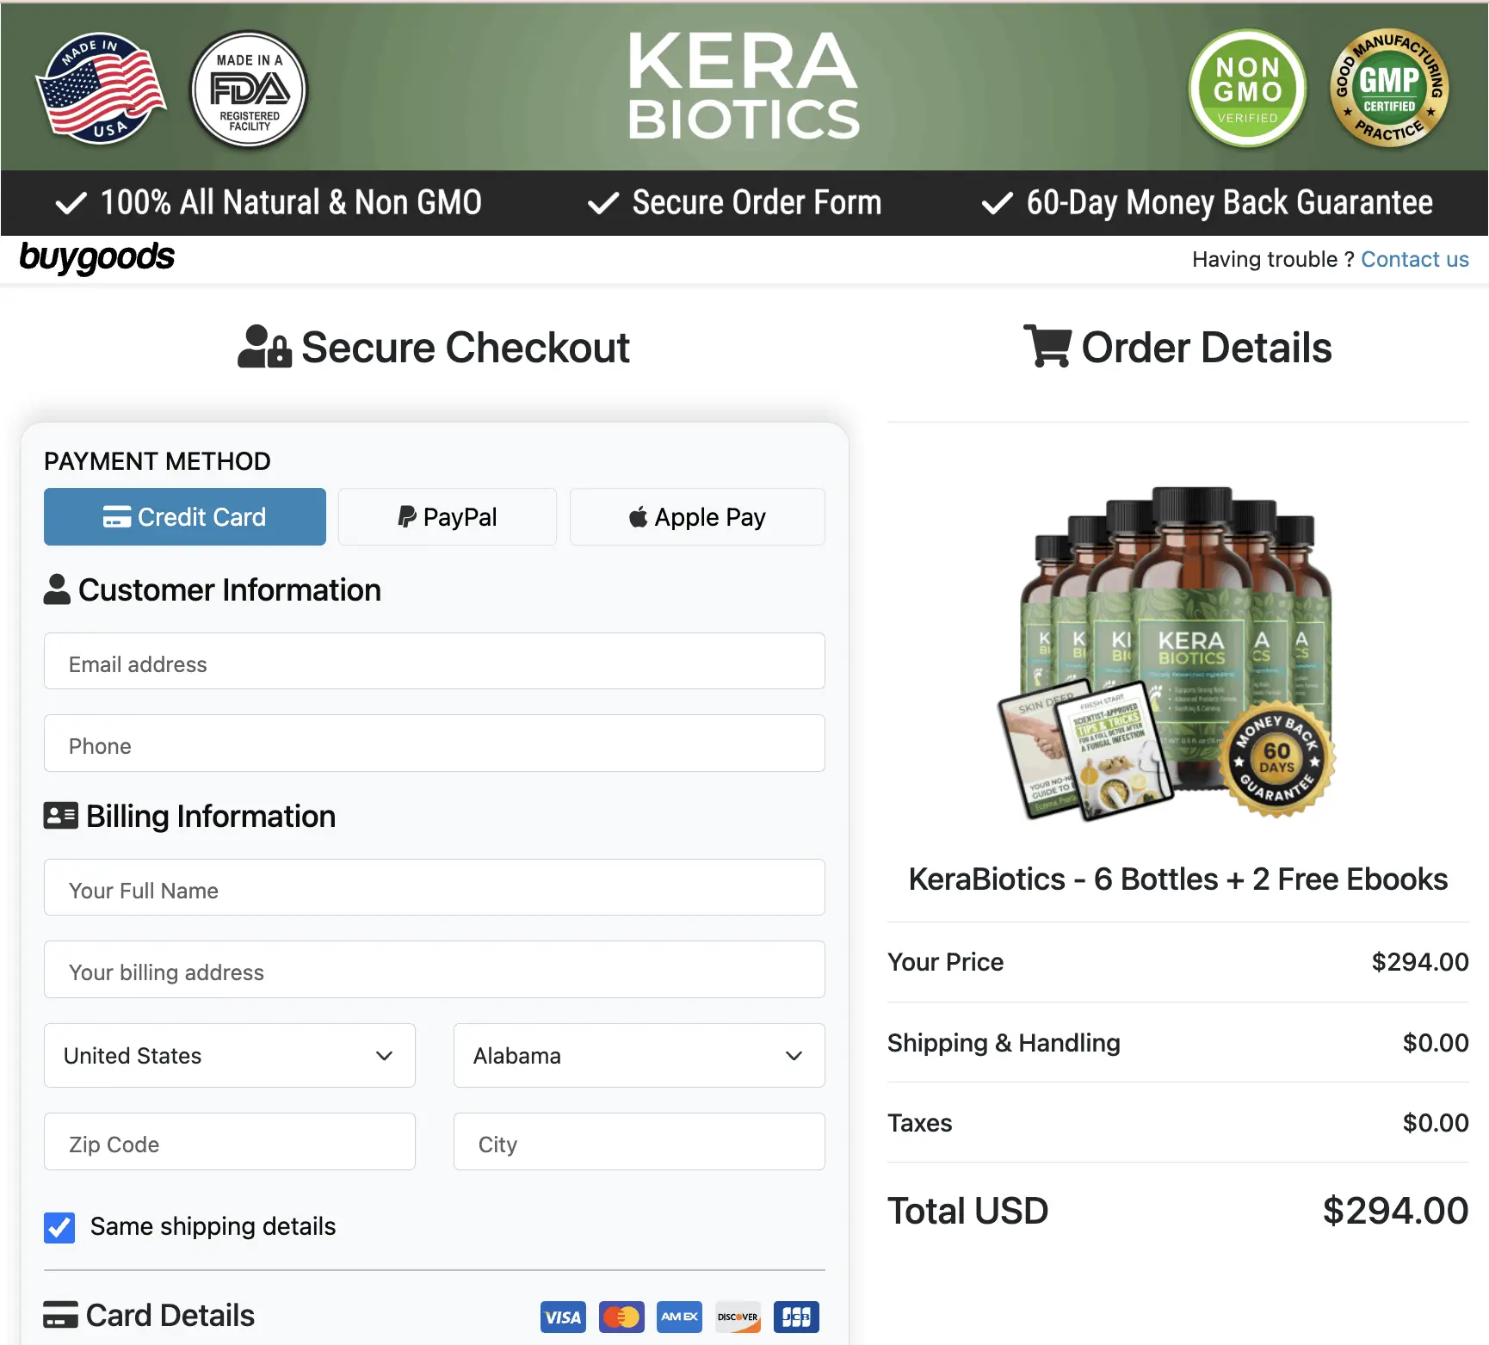Click the Discover card icon
Screen dimensions: 1489x1345
click(738, 1317)
